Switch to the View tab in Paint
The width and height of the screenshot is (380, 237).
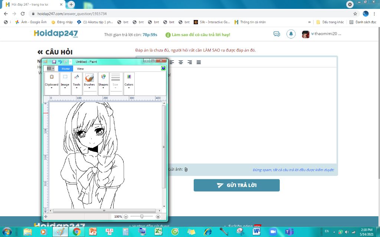(80, 69)
